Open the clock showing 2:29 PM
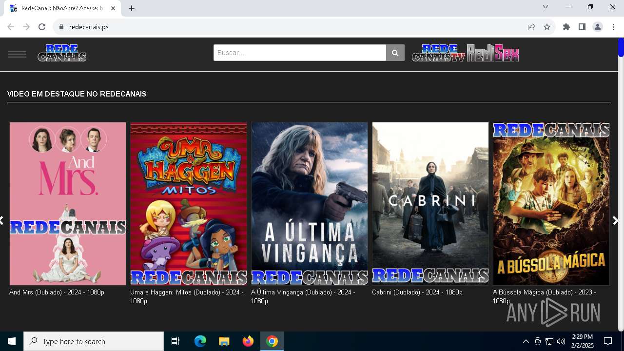 coord(583,341)
